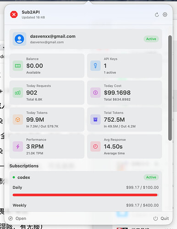Click the orange Today Tokens cube icon

point(18,120)
